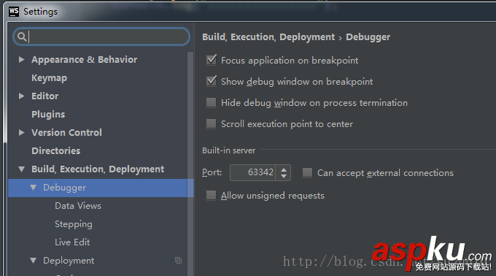Screen dimensions: 496x276
Task: Collapse Build, Execution, Deployment node
Action: point(21,169)
